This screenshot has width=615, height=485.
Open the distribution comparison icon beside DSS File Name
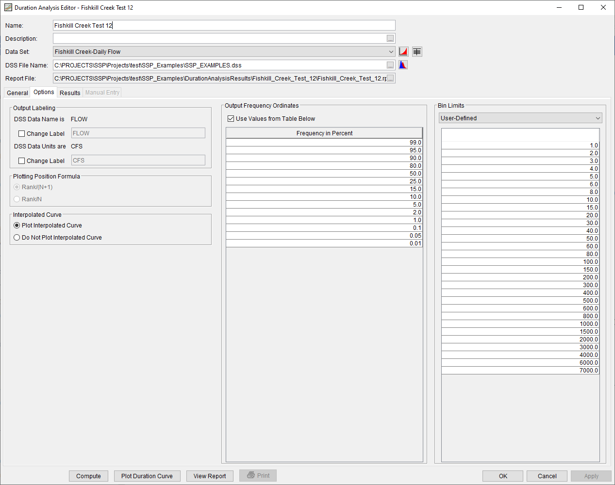403,65
